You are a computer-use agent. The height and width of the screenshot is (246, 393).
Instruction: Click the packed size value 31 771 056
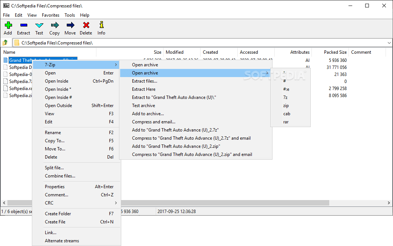[x=337, y=67]
